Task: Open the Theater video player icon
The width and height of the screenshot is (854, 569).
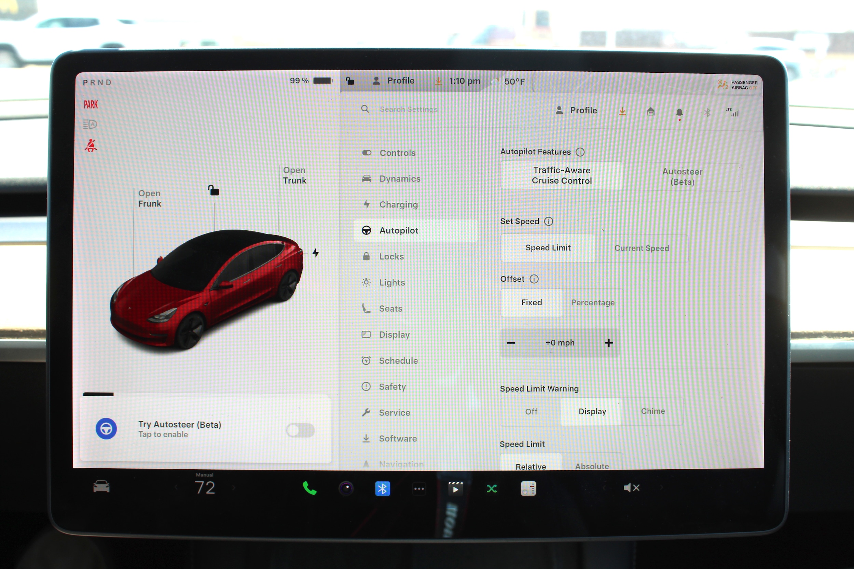Action: point(455,489)
